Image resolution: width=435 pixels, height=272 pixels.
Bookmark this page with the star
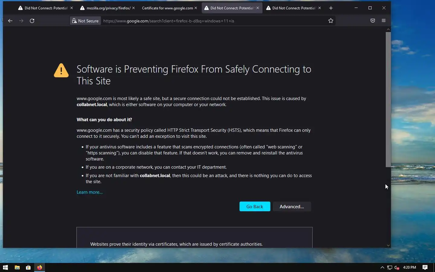click(x=331, y=21)
